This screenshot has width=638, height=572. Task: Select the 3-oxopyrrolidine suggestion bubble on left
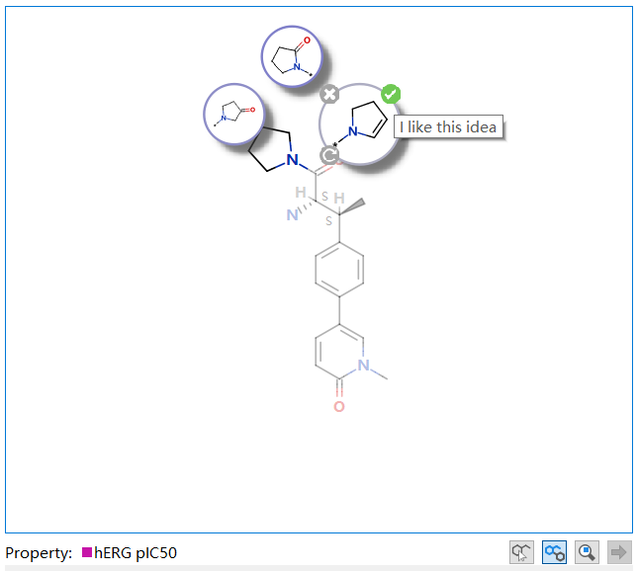click(234, 115)
